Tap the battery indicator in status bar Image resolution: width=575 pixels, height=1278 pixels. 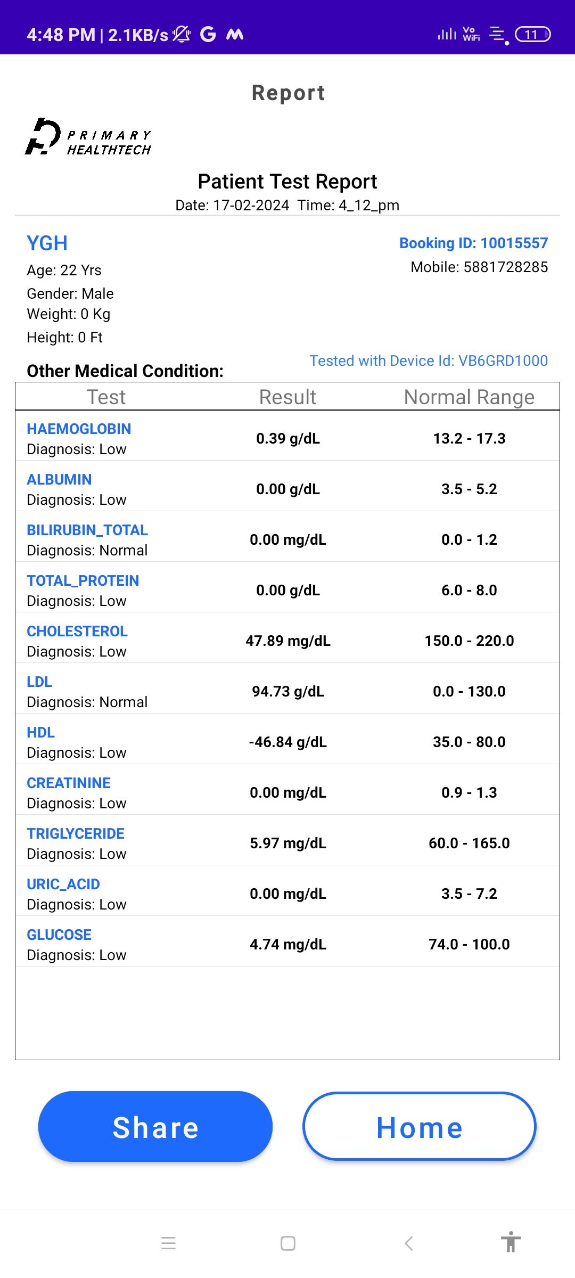pos(532,35)
